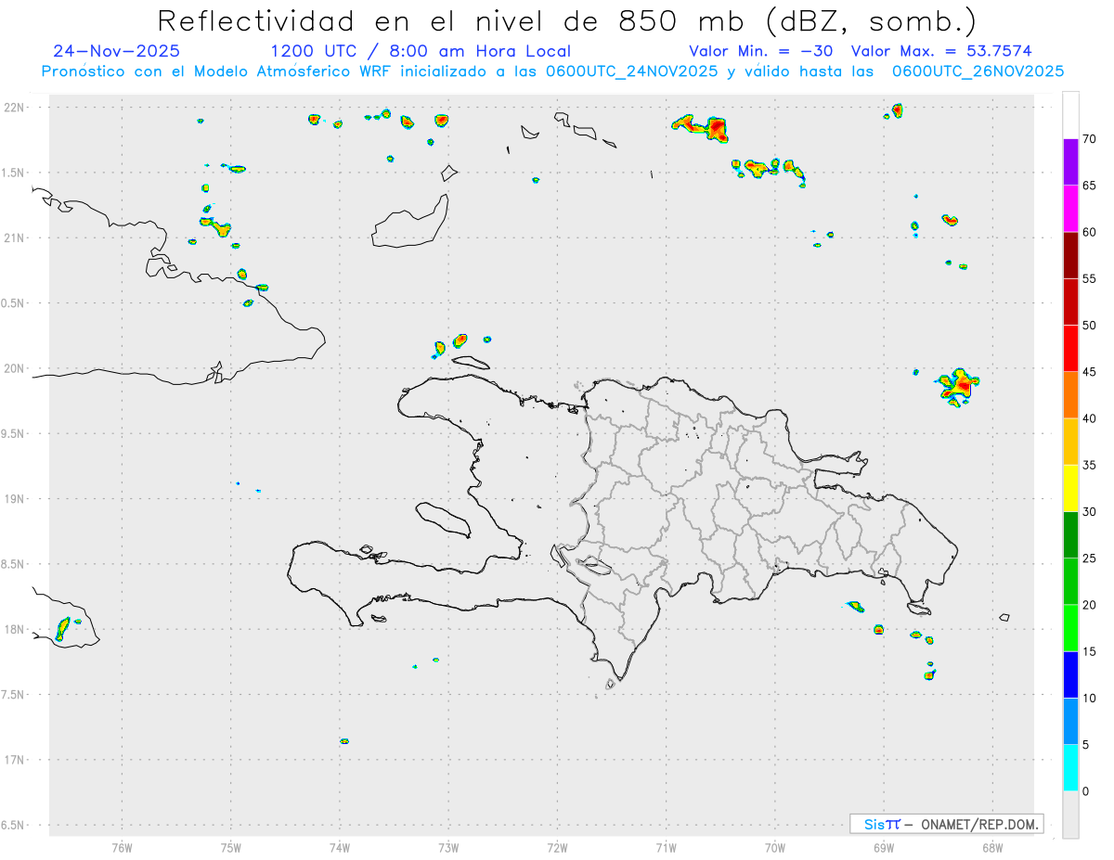Viewport: 1114px width, 860px height.
Task: Click the '76W' longitude label
Action: pyautogui.click(x=122, y=846)
